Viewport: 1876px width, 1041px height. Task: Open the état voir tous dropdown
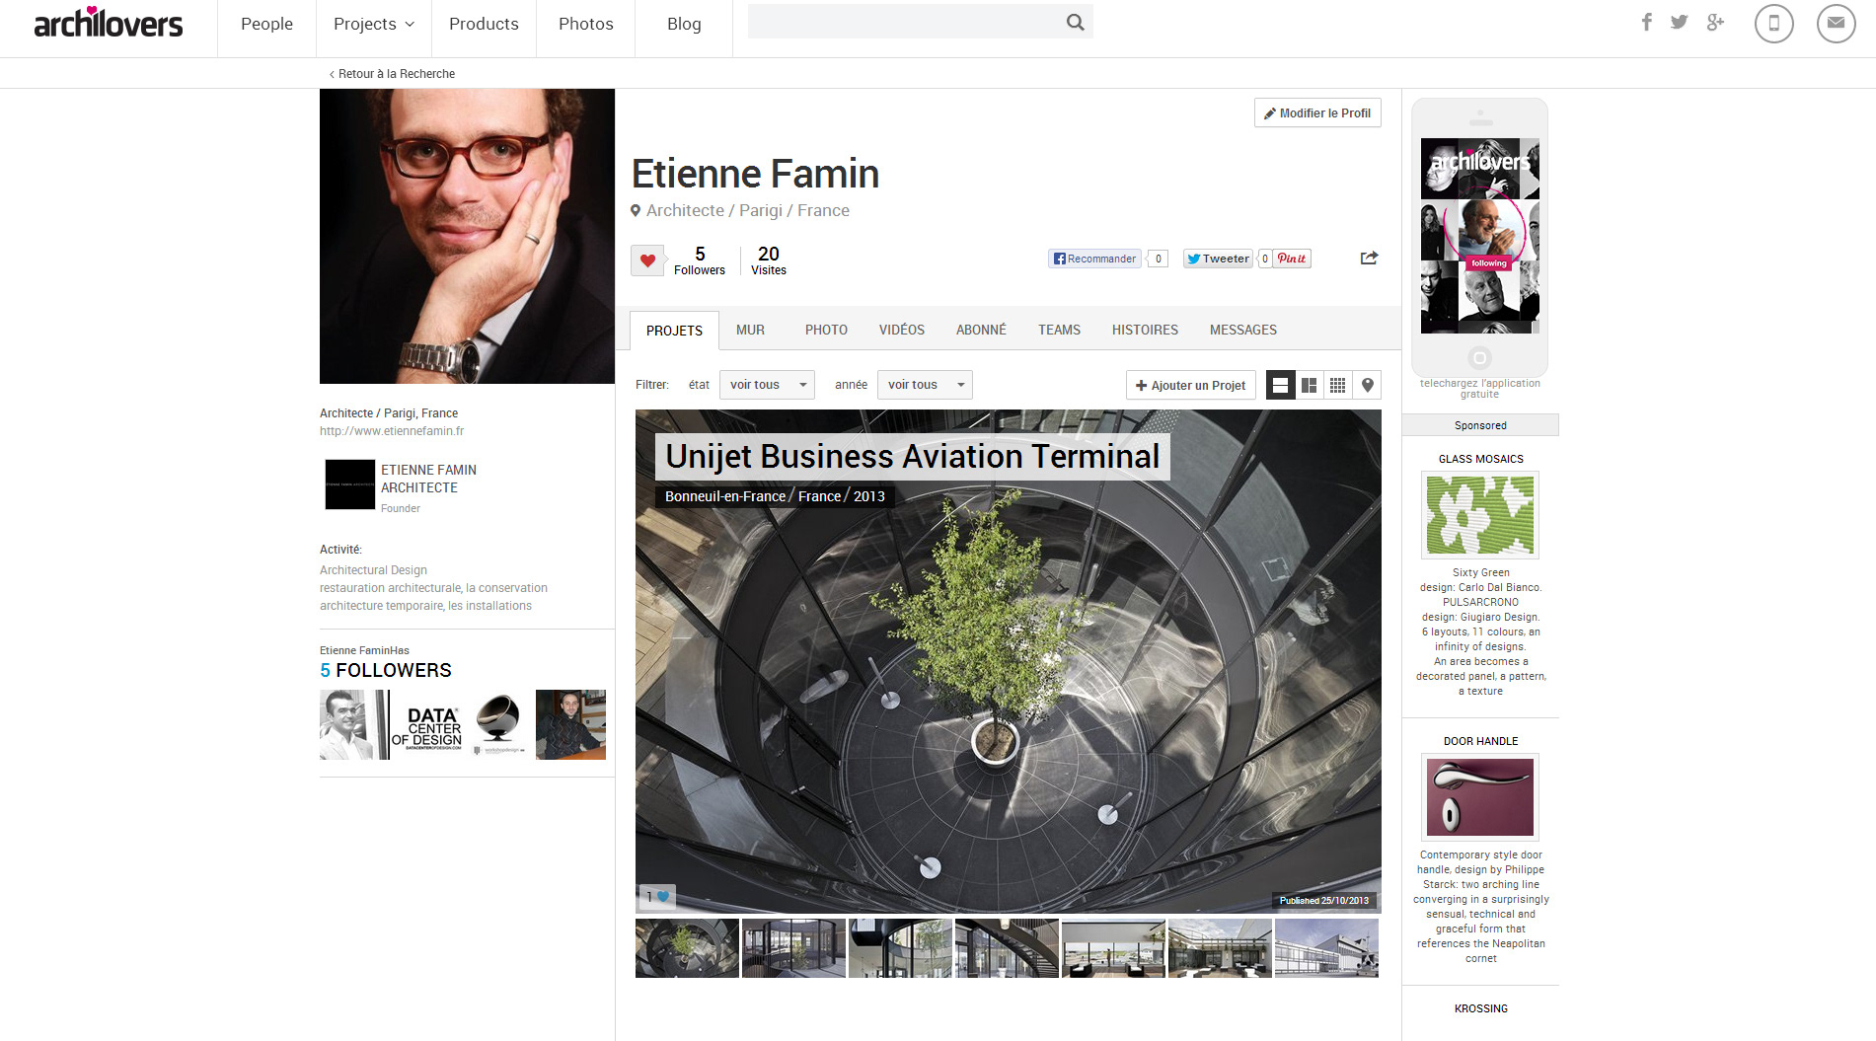(767, 385)
